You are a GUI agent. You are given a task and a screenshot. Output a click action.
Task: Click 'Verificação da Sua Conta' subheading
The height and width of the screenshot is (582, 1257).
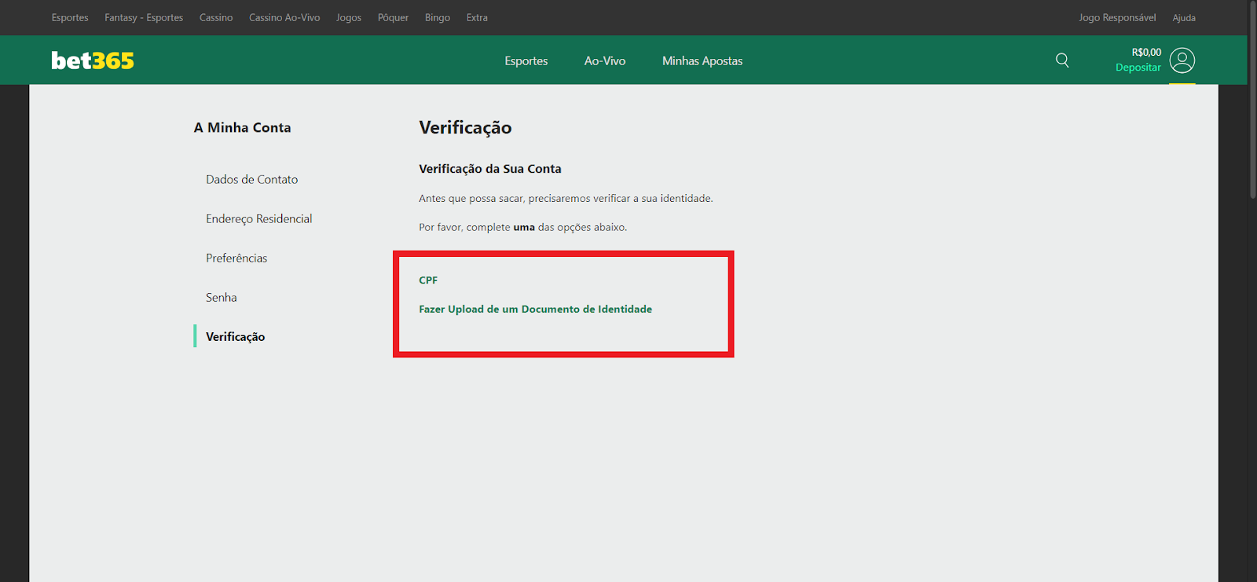click(490, 169)
